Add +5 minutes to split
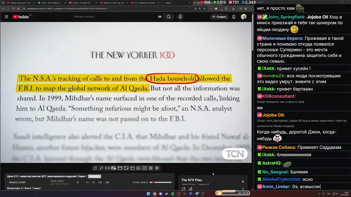This screenshot has height=197, width=351. pos(93,182)
